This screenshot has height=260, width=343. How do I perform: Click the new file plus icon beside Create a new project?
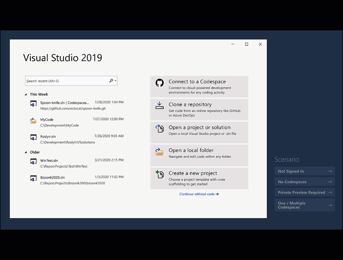tap(160, 174)
